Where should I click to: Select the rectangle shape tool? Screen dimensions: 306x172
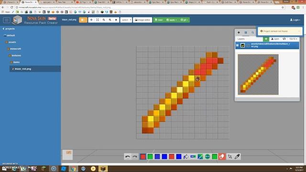click(193, 157)
